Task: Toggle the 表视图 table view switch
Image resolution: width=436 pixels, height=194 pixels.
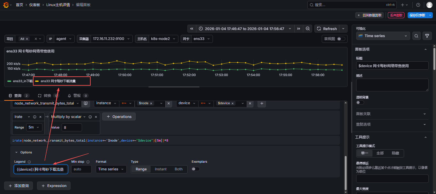Action: tap(341, 39)
